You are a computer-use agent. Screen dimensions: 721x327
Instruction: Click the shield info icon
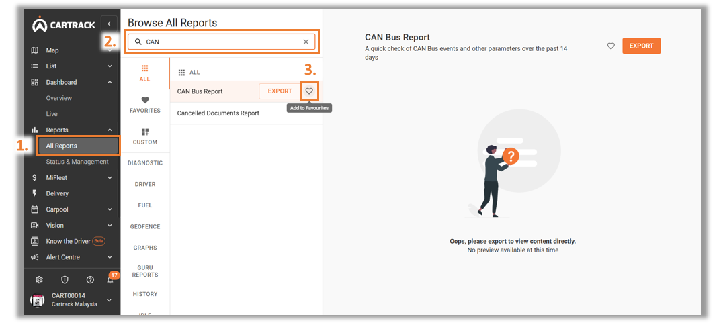[x=65, y=280]
